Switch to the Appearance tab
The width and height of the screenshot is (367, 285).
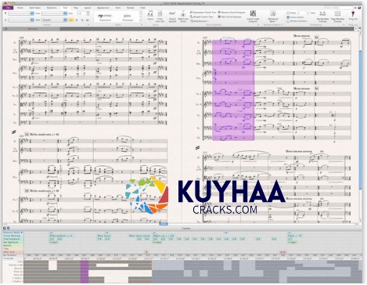(103, 8)
